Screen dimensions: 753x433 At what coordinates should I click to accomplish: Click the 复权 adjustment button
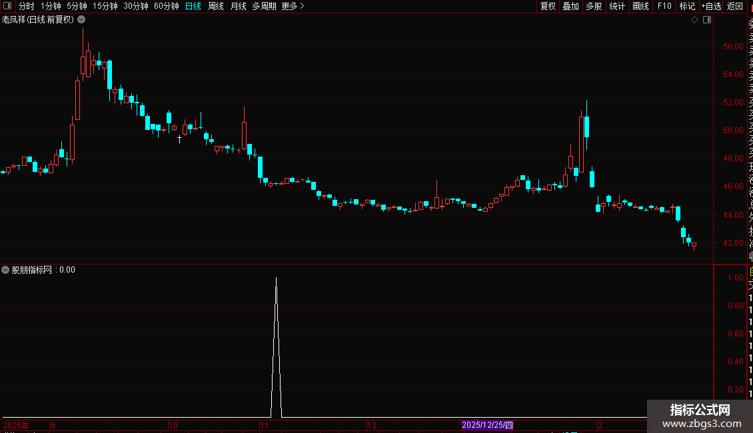point(548,6)
